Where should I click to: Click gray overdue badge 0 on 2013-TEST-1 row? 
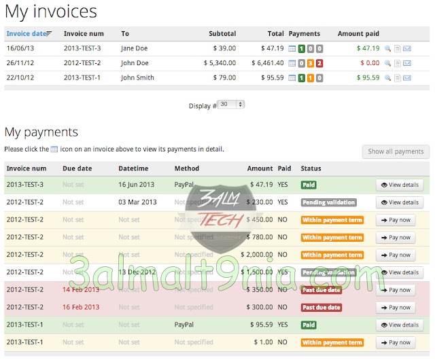tap(319, 78)
